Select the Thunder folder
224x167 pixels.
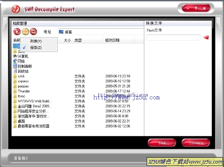point(24,91)
